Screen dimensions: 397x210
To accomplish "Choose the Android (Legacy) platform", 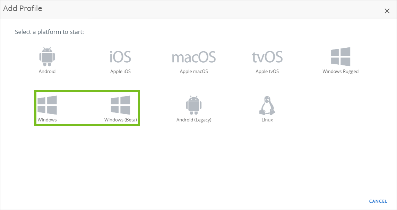I will click(194, 109).
